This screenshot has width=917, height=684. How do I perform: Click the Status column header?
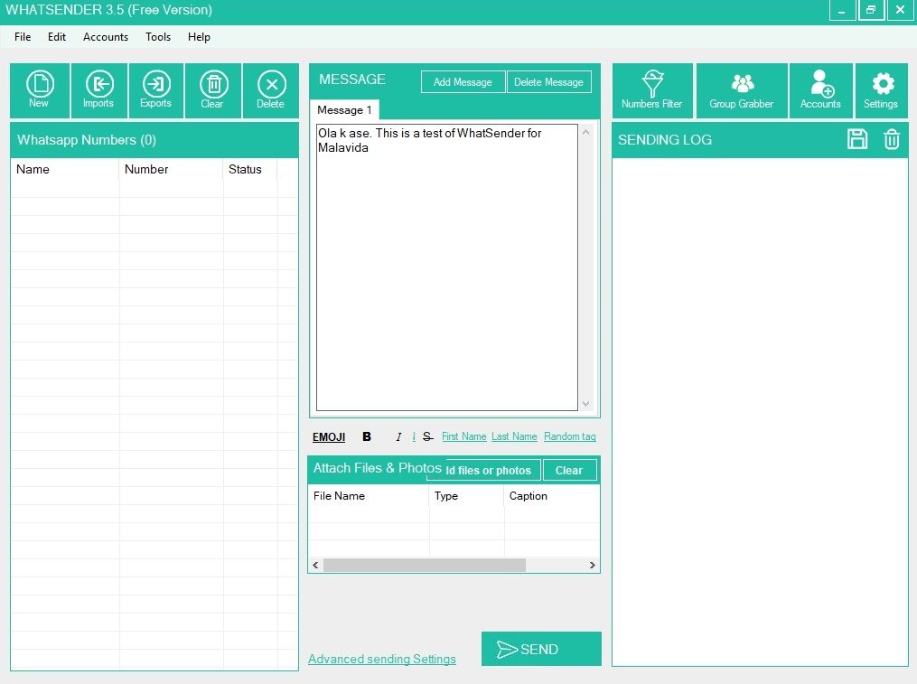tap(250, 169)
